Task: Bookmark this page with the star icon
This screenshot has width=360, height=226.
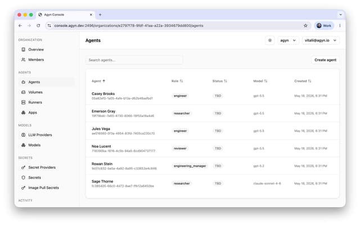Action: coord(305,26)
